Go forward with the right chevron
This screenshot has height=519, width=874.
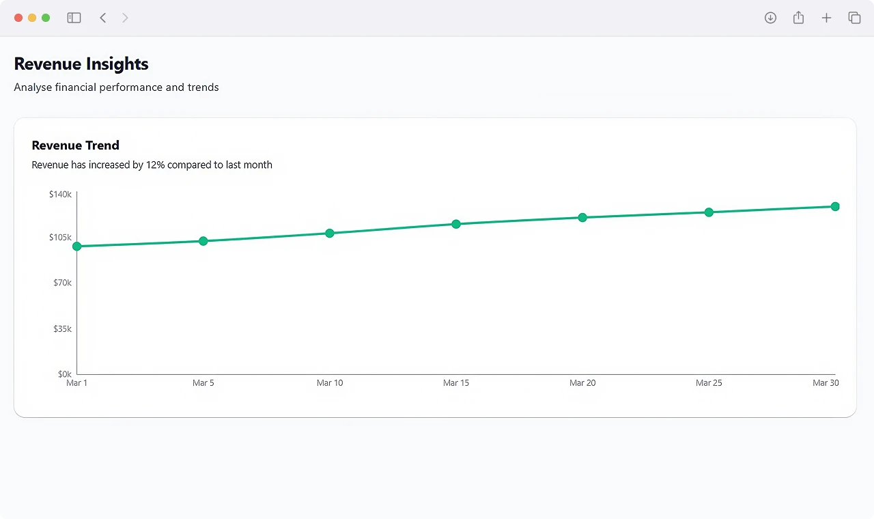125,18
